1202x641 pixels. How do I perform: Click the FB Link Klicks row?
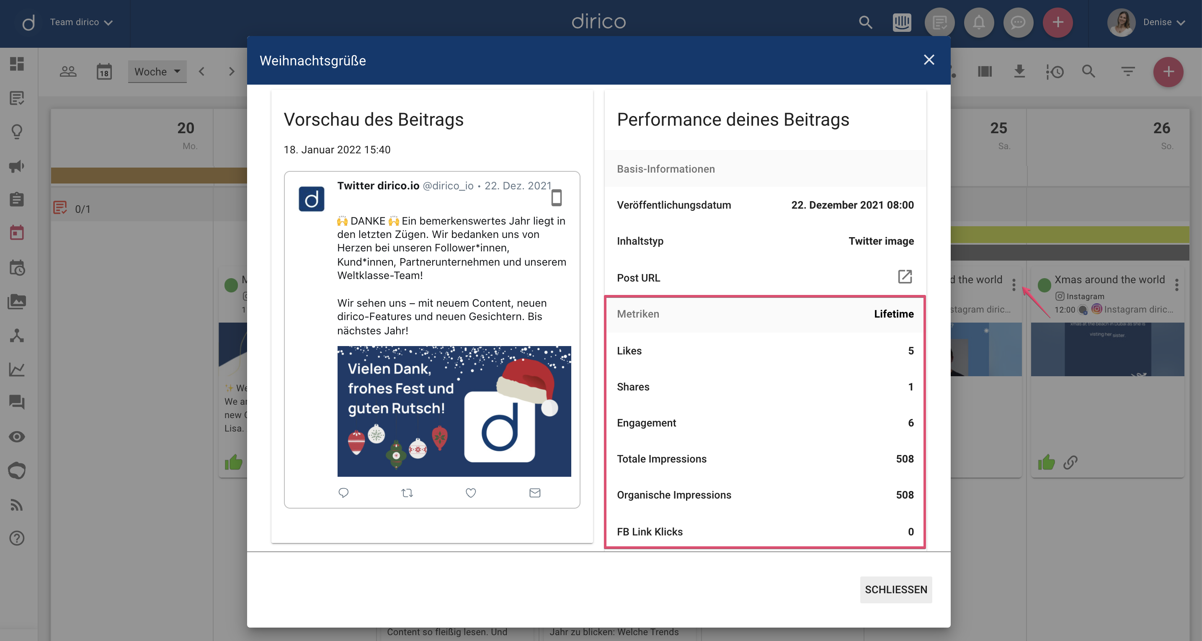click(765, 531)
